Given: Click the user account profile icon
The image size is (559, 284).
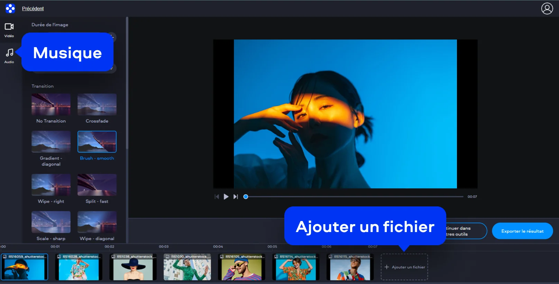Looking at the screenshot, I should coord(547,9).
